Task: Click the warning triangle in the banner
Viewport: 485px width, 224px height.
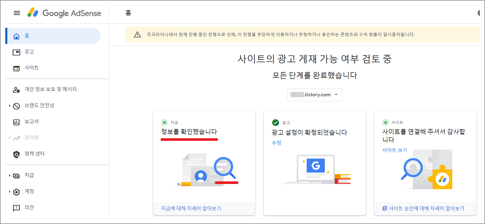Action: point(137,34)
